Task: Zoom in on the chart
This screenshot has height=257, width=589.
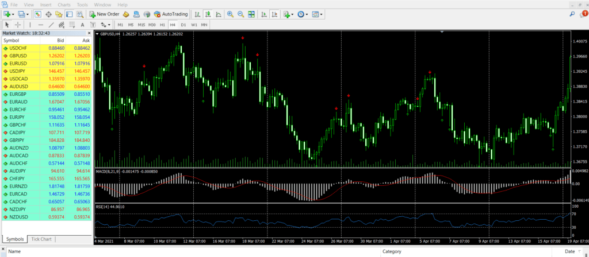Action: coord(230,14)
